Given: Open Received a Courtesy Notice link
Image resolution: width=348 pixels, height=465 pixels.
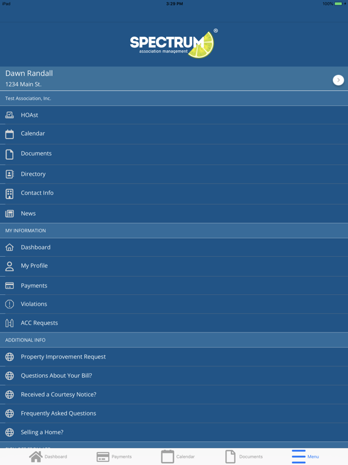Looking at the screenshot, I should [174, 394].
